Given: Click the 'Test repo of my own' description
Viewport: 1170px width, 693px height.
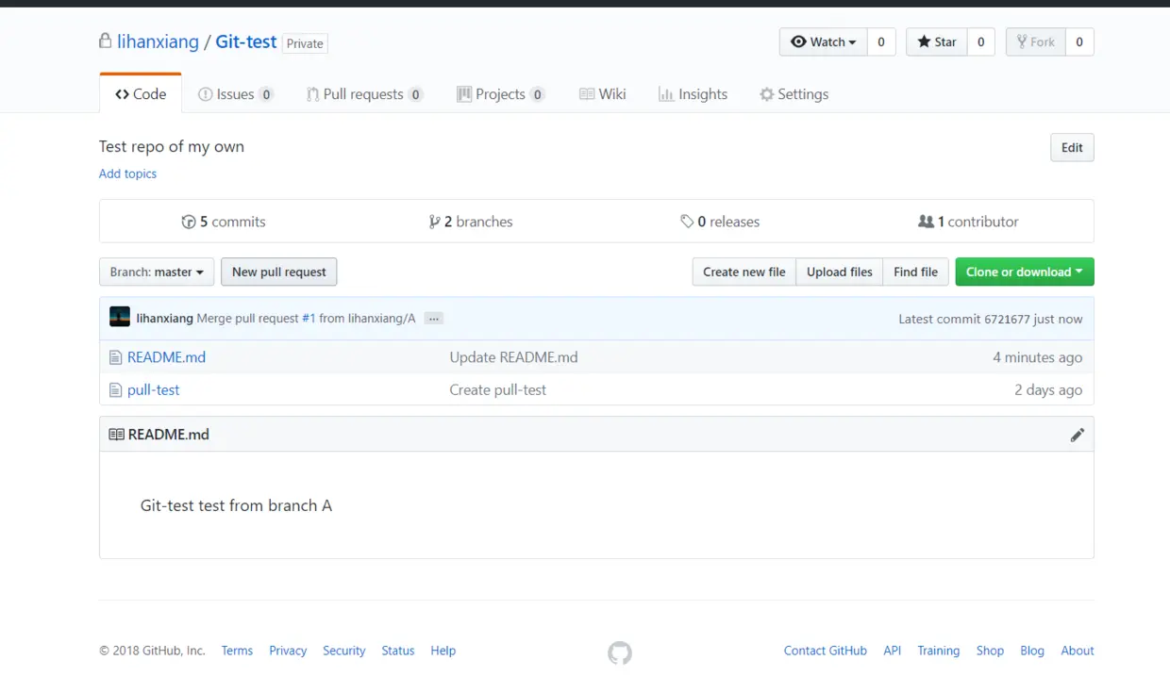Looking at the screenshot, I should [x=172, y=146].
